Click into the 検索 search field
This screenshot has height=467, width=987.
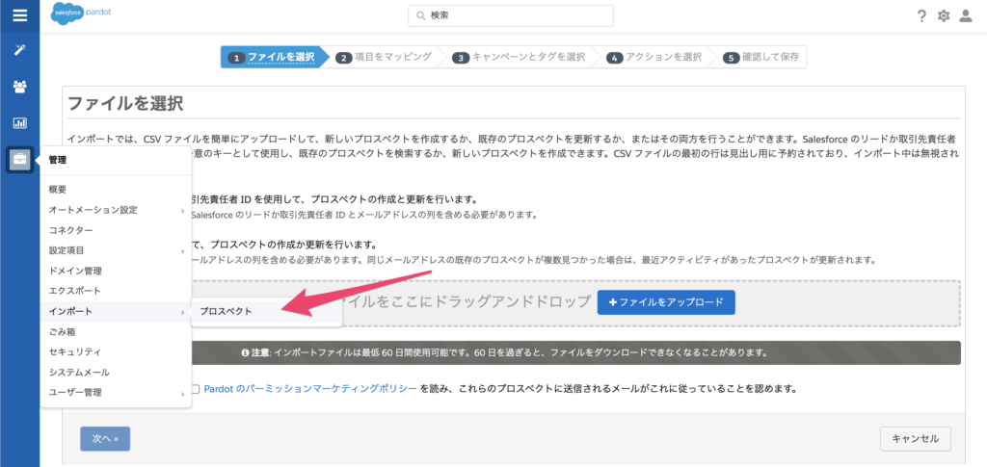pyautogui.click(x=511, y=15)
